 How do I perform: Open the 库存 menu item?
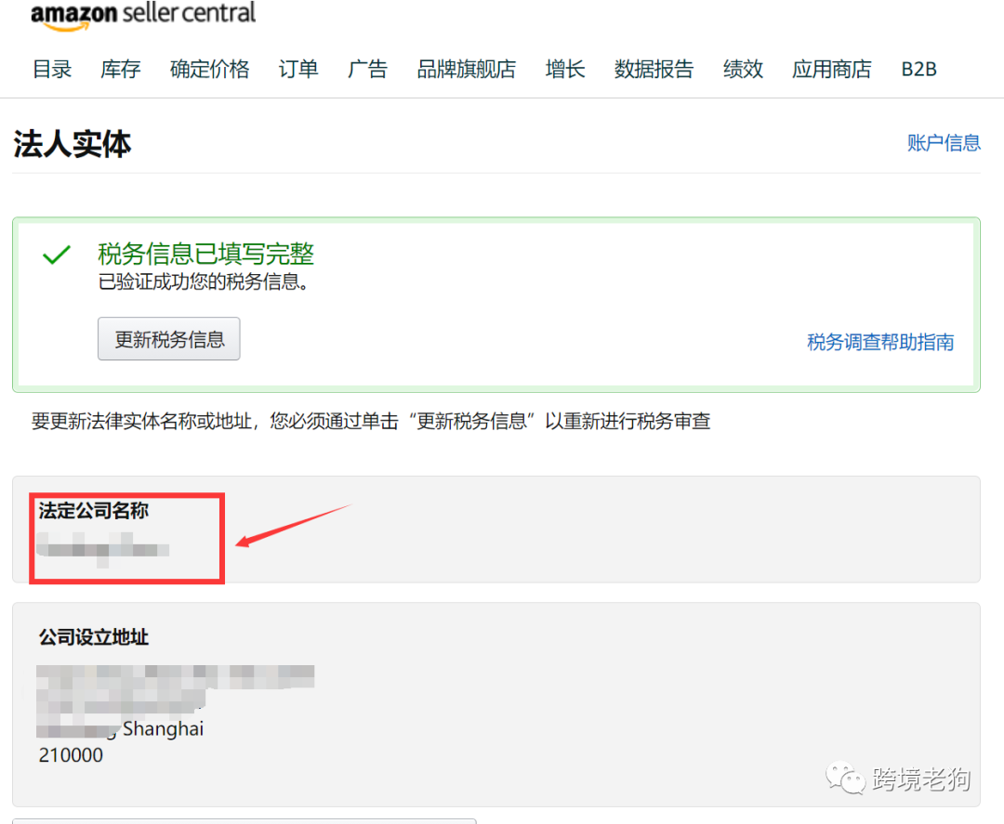coord(120,69)
